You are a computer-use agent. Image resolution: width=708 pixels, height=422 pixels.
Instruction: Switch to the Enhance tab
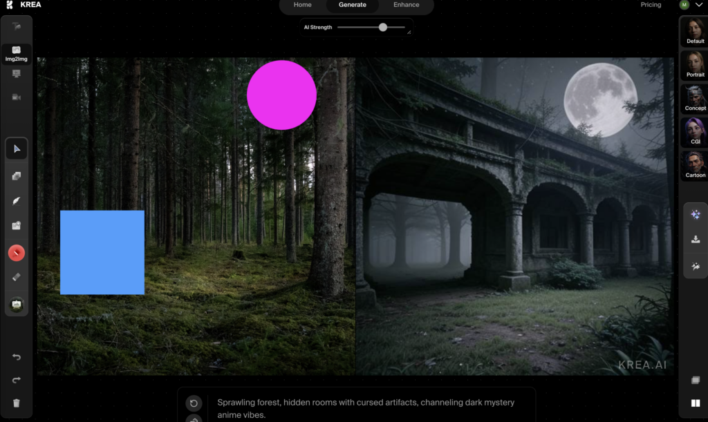tap(407, 5)
